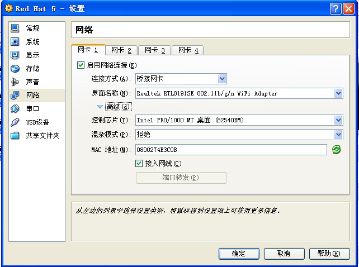Screen dimensions: 359x267
Task: Open the 混杂模式 dropdown showing 拒绝
Action: (239, 135)
